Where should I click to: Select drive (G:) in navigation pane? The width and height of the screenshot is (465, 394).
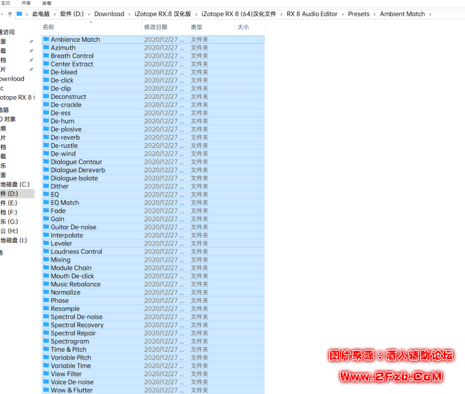pos(17,221)
